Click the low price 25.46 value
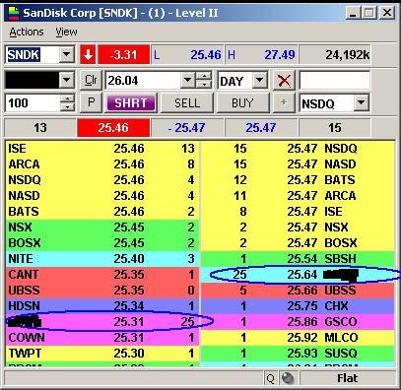Viewport: 401px width, 390px height. coord(206,54)
